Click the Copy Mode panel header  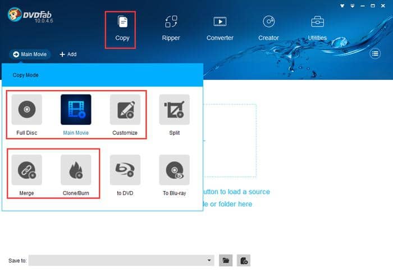click(x=102, y=75)
